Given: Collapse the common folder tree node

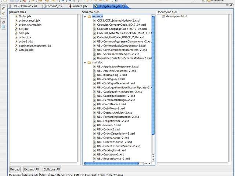Looking at the screenshot, I should pyautogui.click(x=85, y=16).
